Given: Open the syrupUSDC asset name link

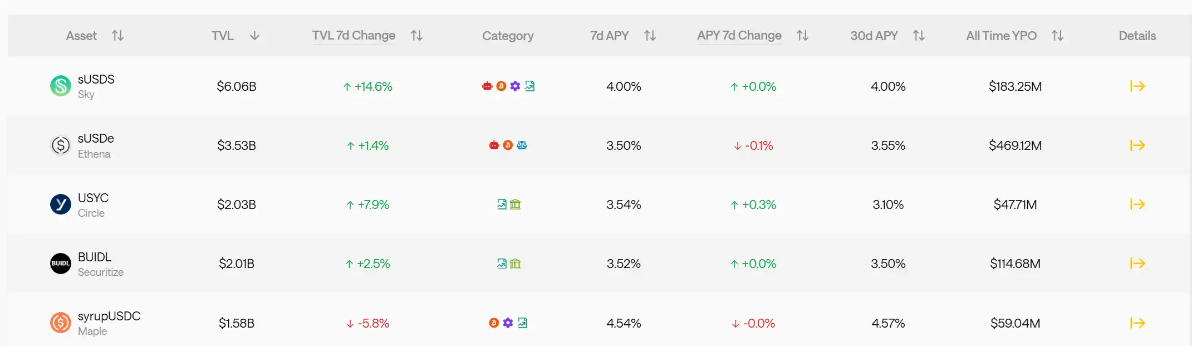Looking at the screenshot, I should coord(109,316).
